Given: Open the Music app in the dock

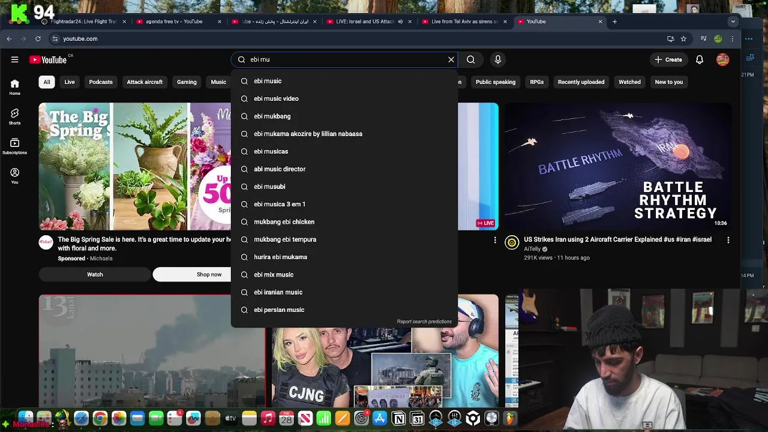Looking at the screenshot, I should [268, 418].
